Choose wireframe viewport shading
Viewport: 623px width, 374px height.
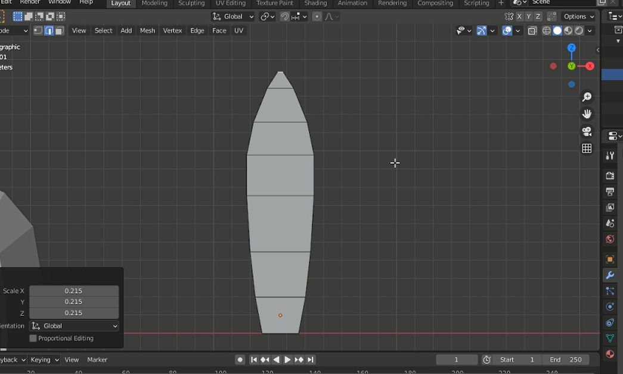pos(547,30)
